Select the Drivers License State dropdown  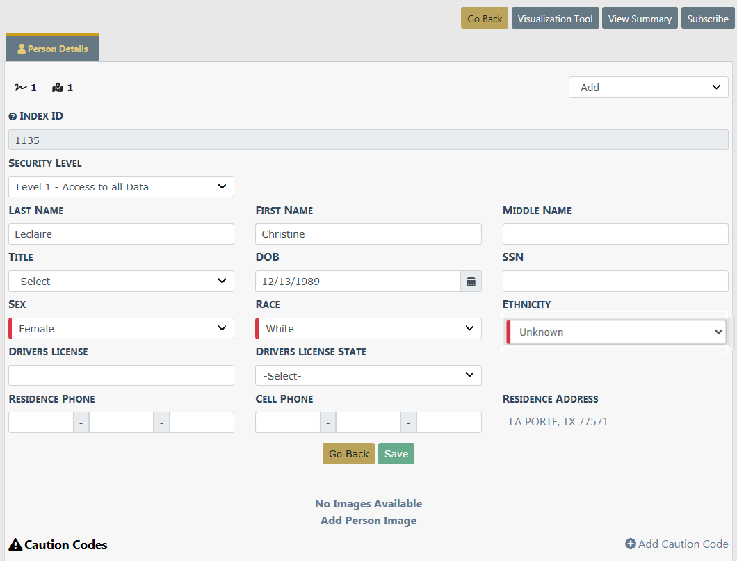(x=368, y=376)
